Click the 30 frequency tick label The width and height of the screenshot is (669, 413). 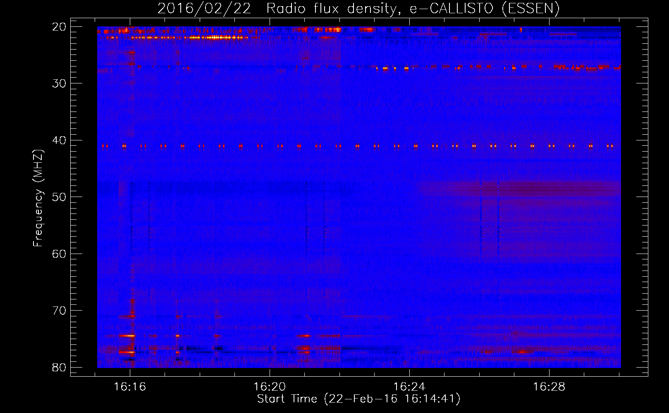59,83
